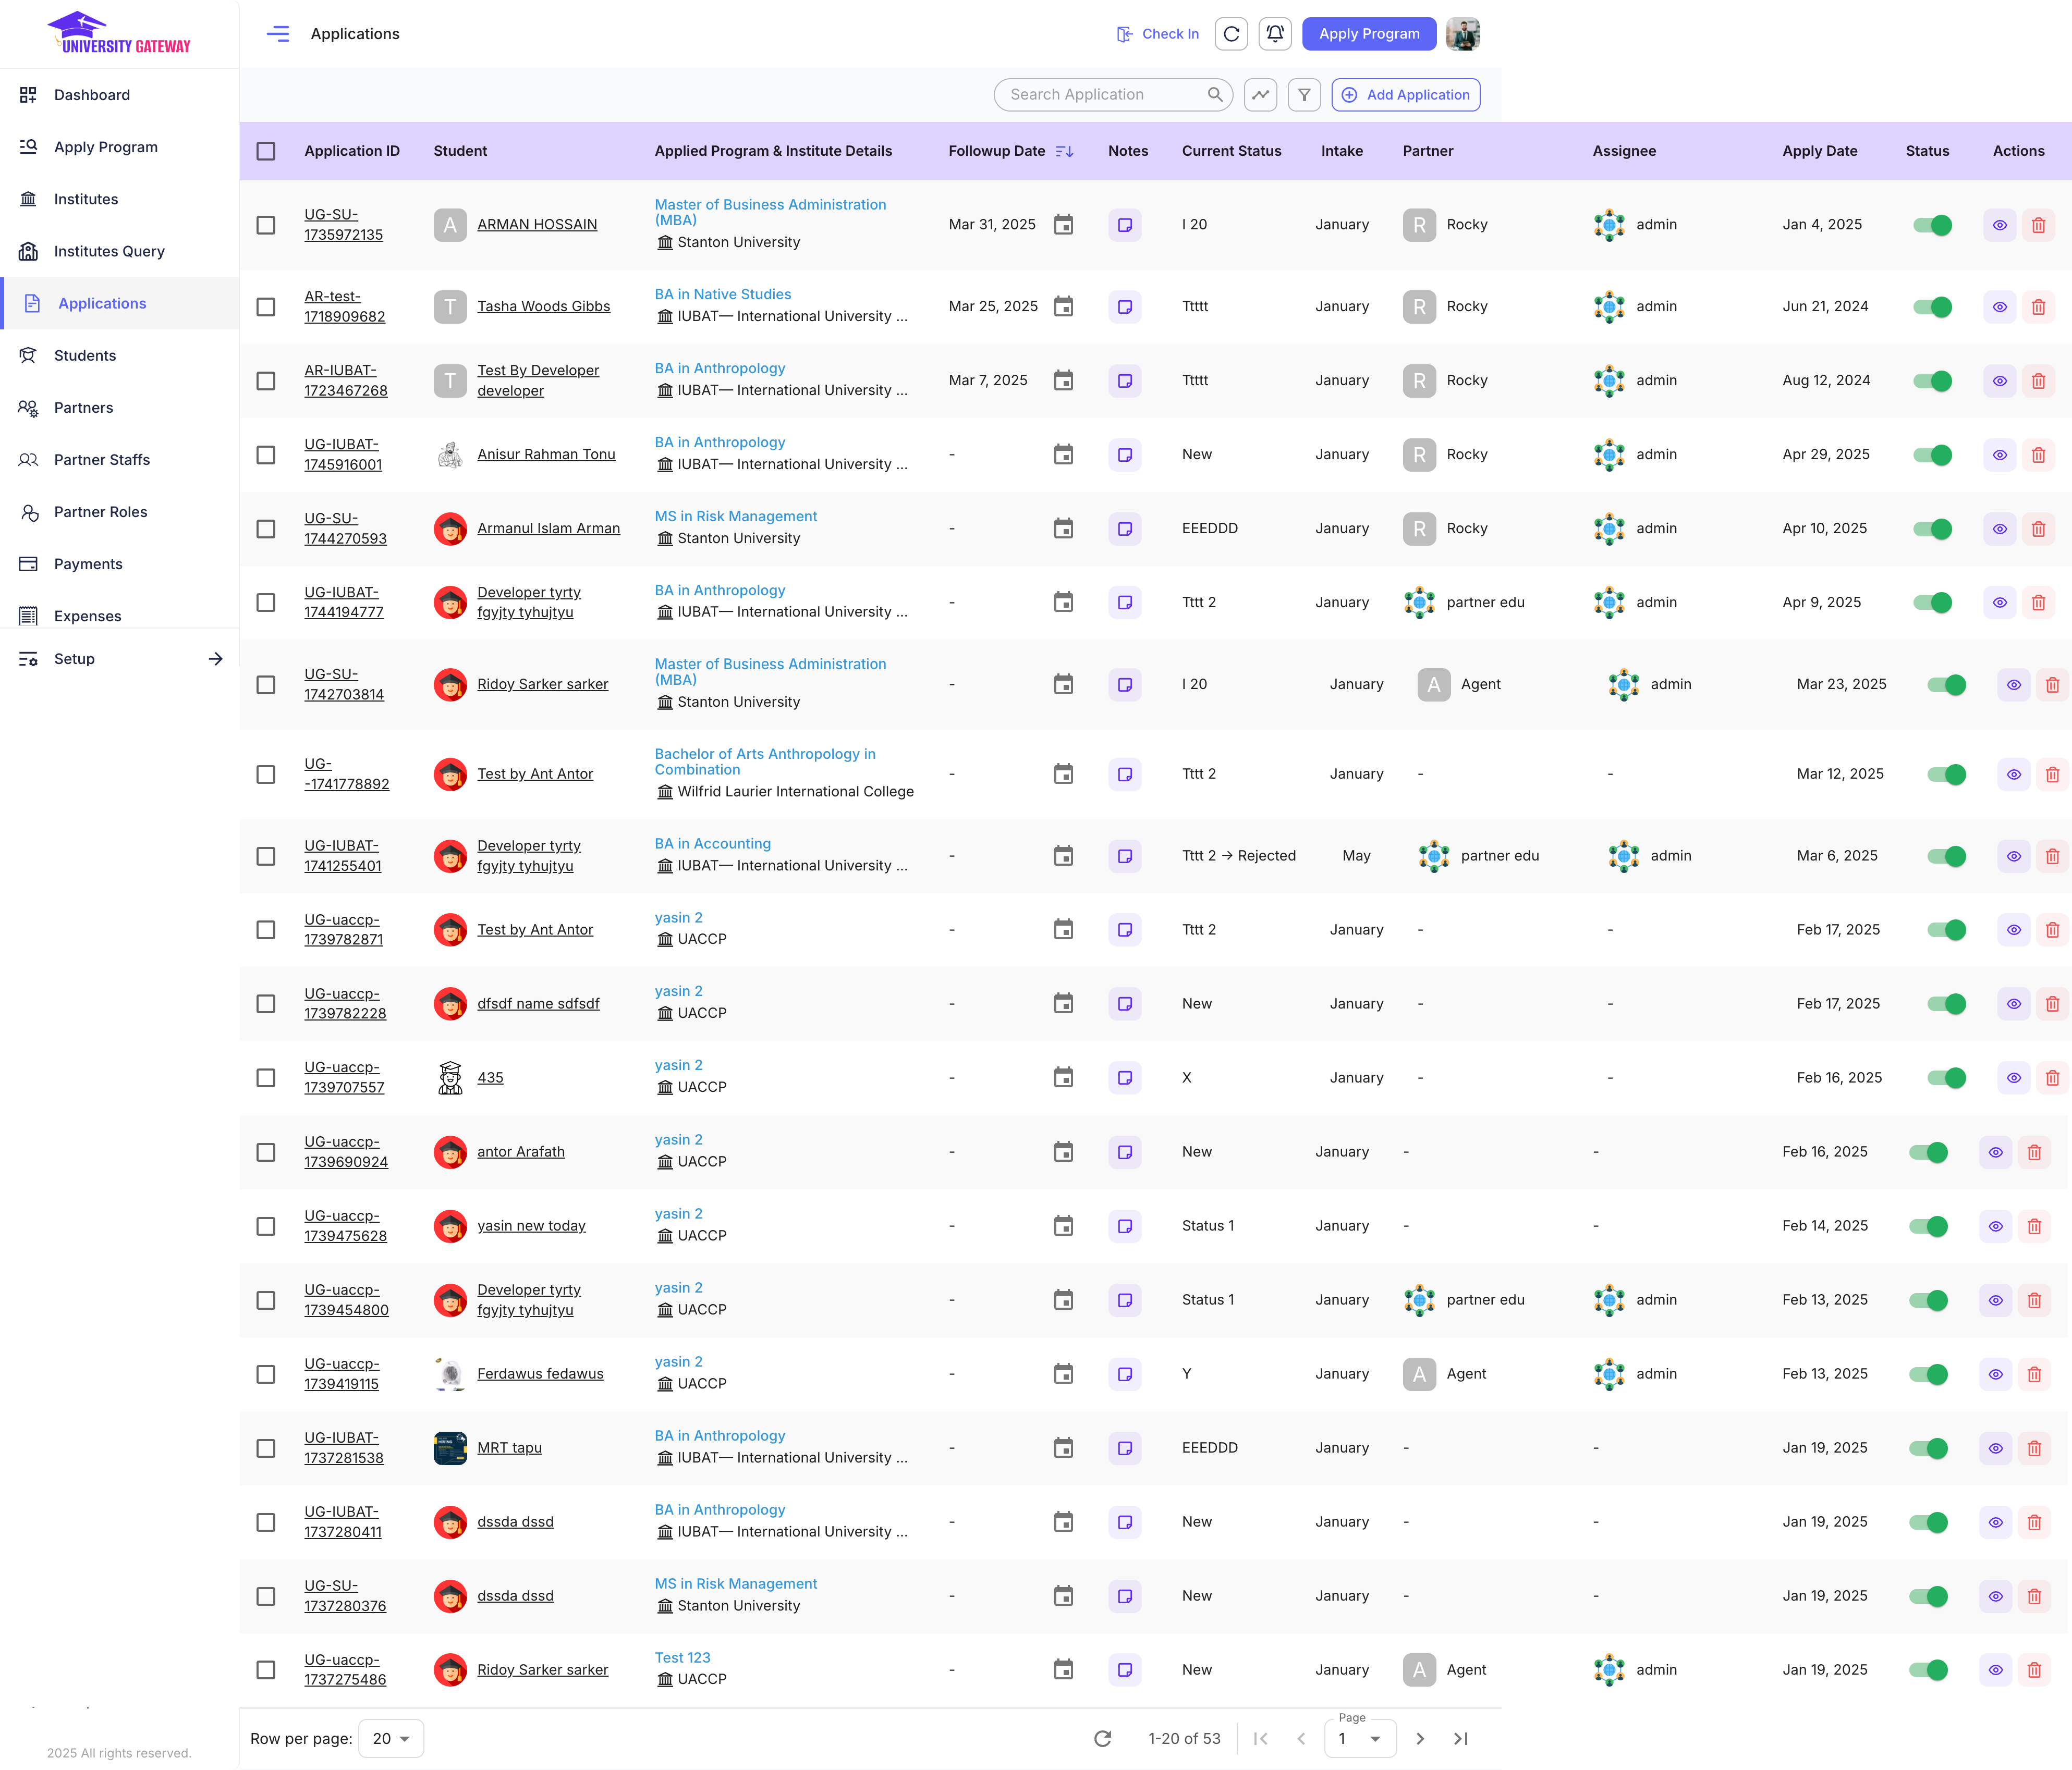Click the notifications bell icon
The height and width of the screenshot is (1770, 2072).
coord(1274,34)
